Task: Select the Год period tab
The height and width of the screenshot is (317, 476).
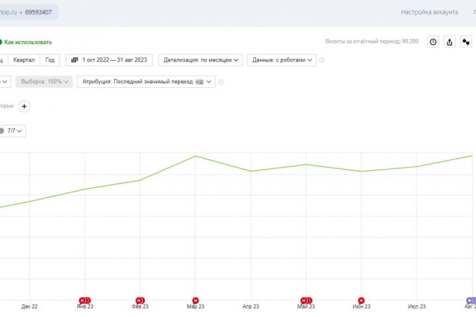Action: pyautogui.click(x=50, y=60)
